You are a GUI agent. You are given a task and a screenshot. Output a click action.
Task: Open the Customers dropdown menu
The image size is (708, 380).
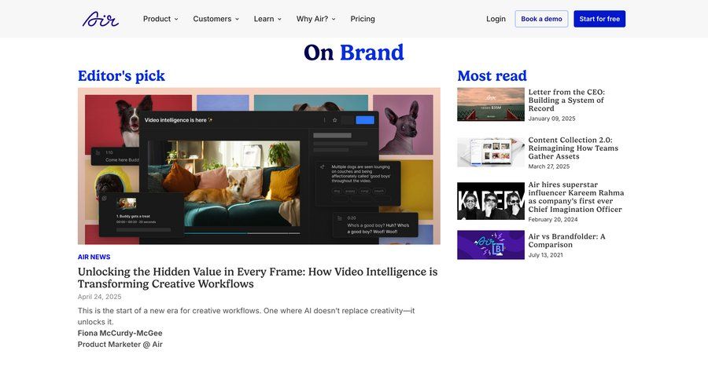(x=216, y=19)
